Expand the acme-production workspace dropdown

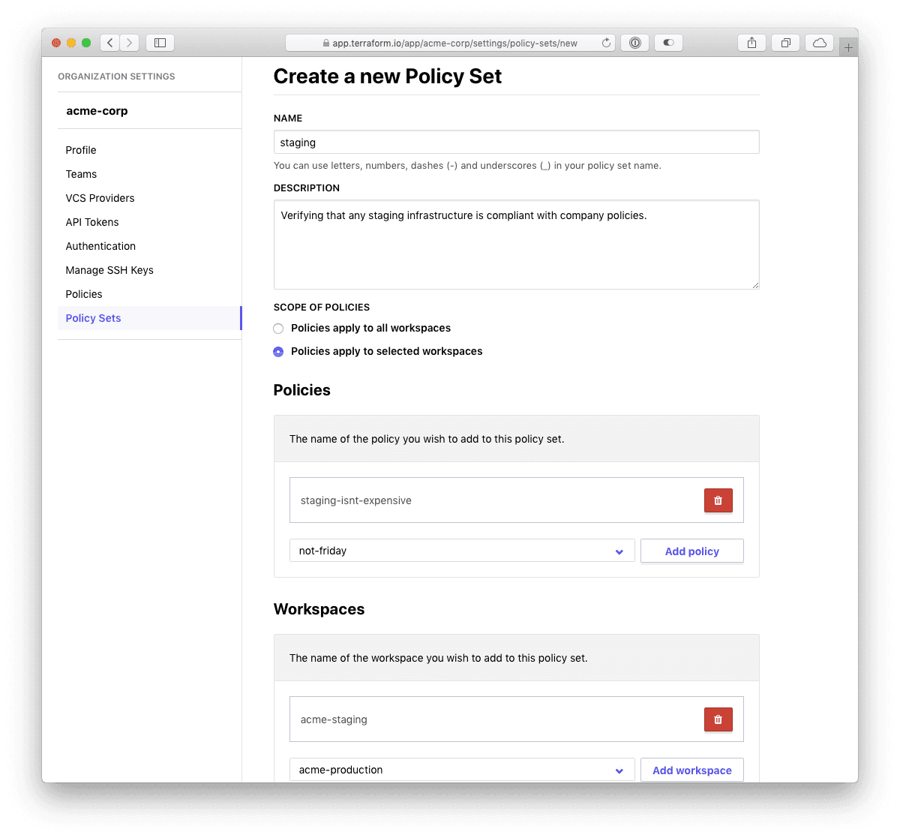461,770
